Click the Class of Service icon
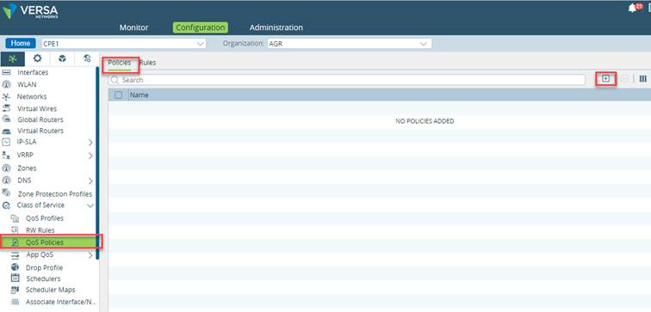The image size is (651, 312). tap(6, 205)
